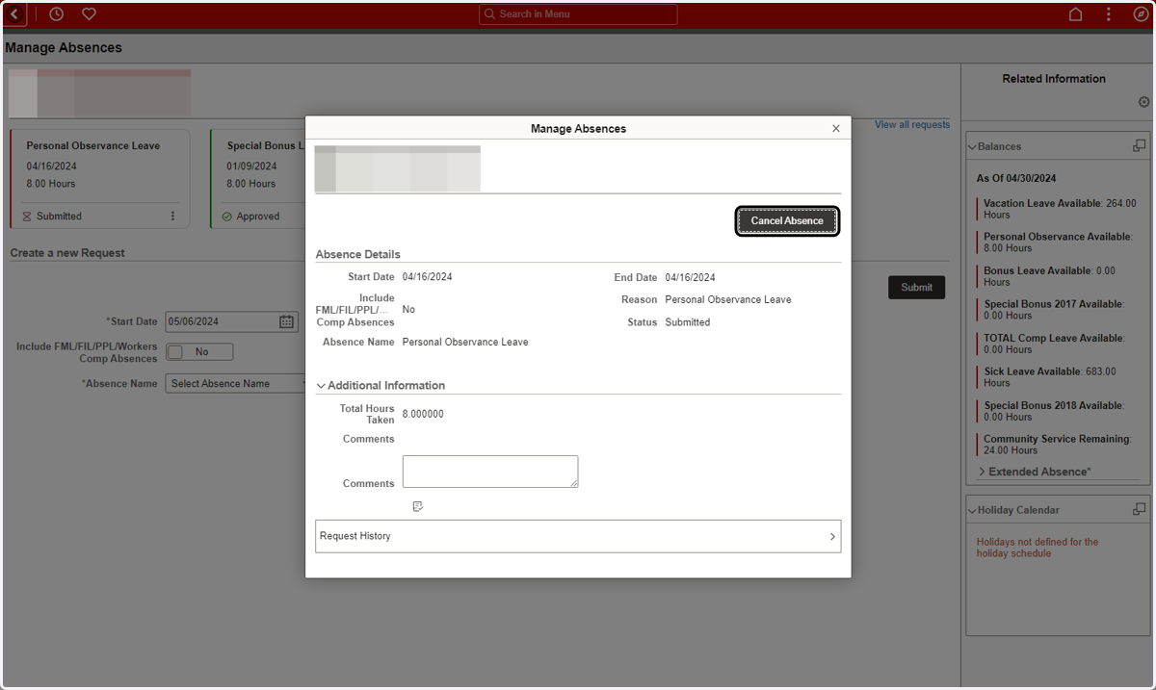The width and height of the screenshot is (1156, 690).
Task: Close the Manage Absences dialog
Action: (x=836, y=128)
